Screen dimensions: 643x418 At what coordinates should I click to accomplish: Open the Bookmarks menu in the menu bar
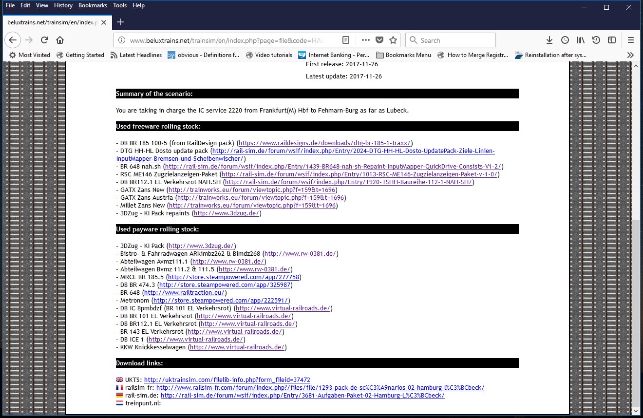pos(94,5)
